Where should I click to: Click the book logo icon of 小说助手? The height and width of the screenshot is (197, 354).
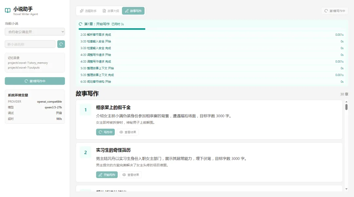pos(8,10)
